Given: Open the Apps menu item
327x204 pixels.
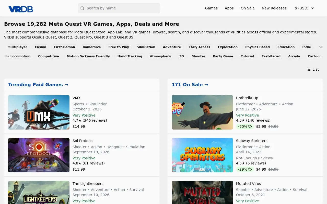Looking at the screenshot, I should click(x=229, y=8).
